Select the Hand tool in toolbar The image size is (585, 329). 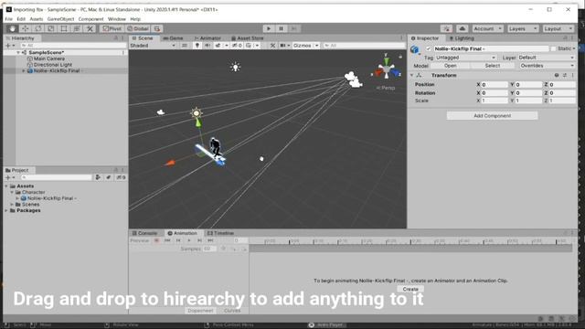pos(12,28)
